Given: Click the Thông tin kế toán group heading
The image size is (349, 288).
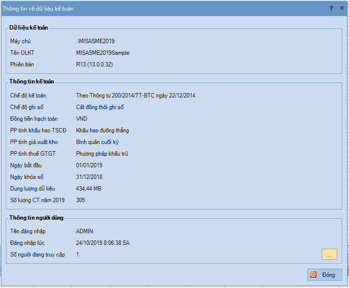Looking at the screenshot, I should click(x=32, y=81).
